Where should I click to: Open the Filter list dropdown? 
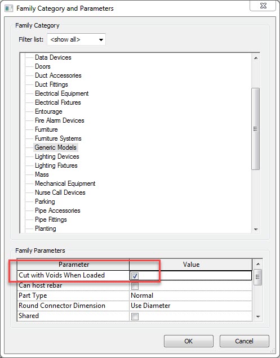[77, 39]
